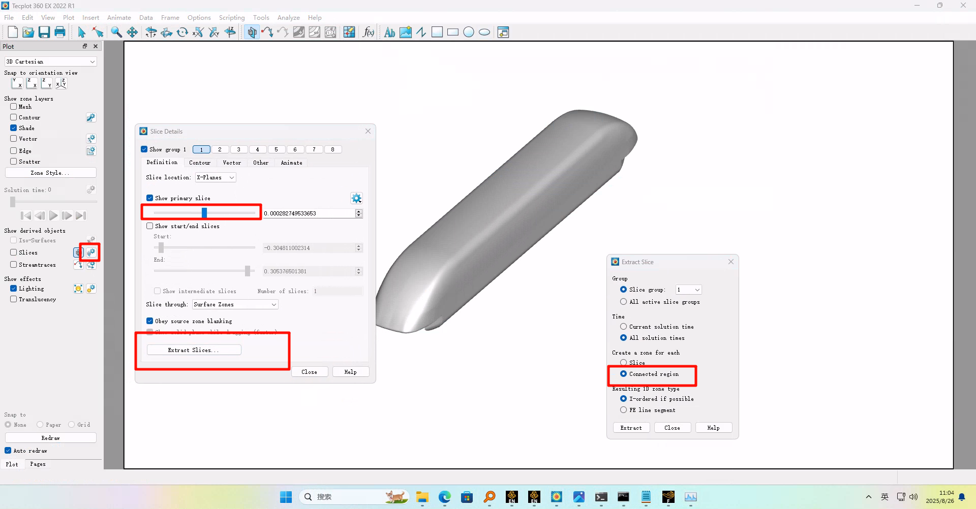Image resolution: width=976 pixels, height=509 pixels.
Task: Select the Add Text 'Ab' tool
Action: [x=389, y=33]
